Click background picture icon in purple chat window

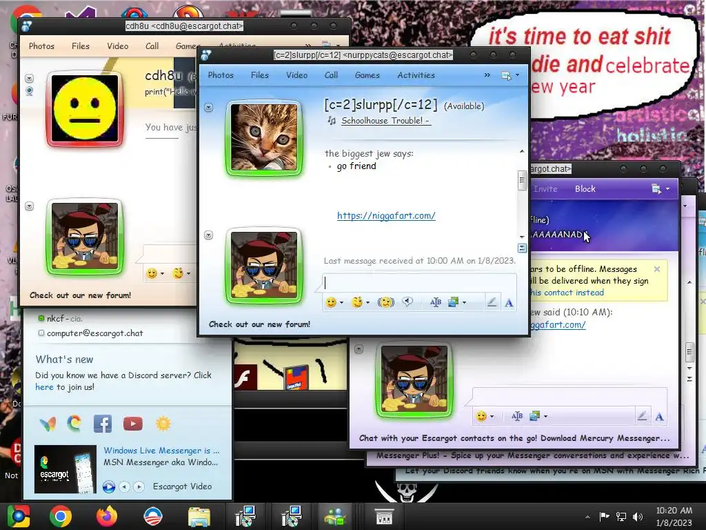(x=534, y=416)
